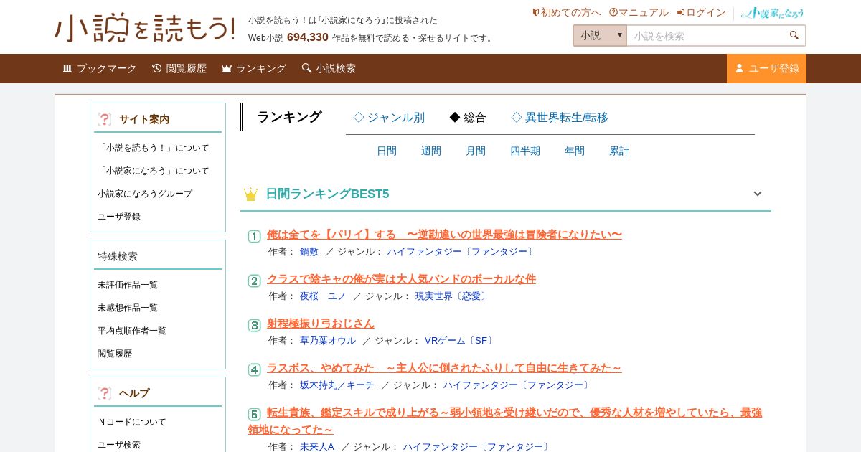Screen dimensions: 861x452
Task: Open ユーザ登録 link in サイト案内 sidebar
Action: (119, 217)
